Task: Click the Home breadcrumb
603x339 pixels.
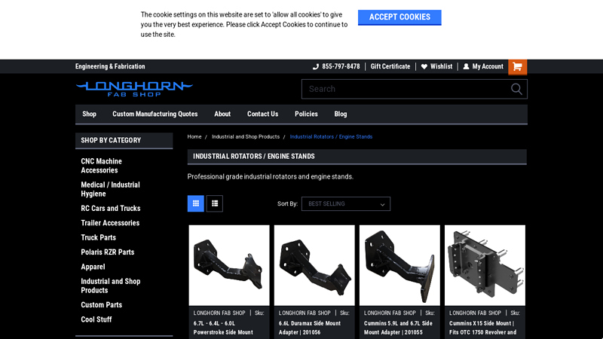Action: 194,137
